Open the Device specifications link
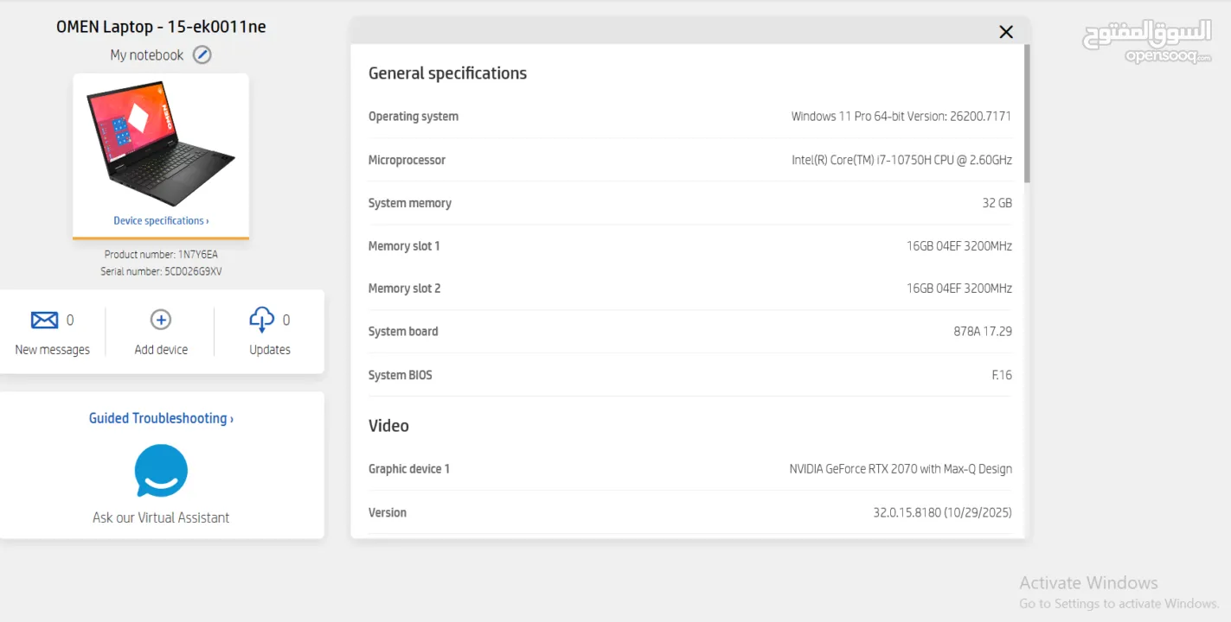The height and width of the screenshot is (622, 1231). pyautogui.click(x=161, y=221)
